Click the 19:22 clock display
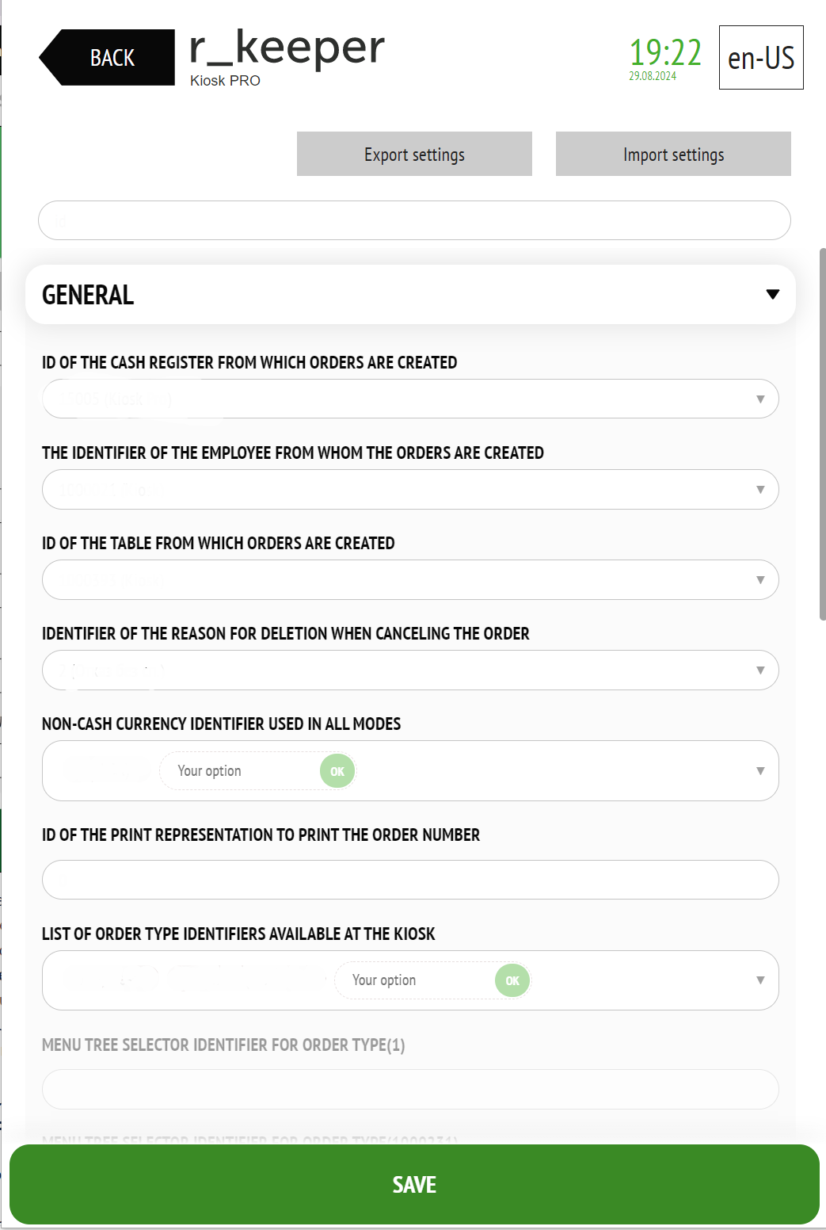Image resolution: width=826 pixels, height=1230 pixels. pyautogui.click(x=665, y=52)
